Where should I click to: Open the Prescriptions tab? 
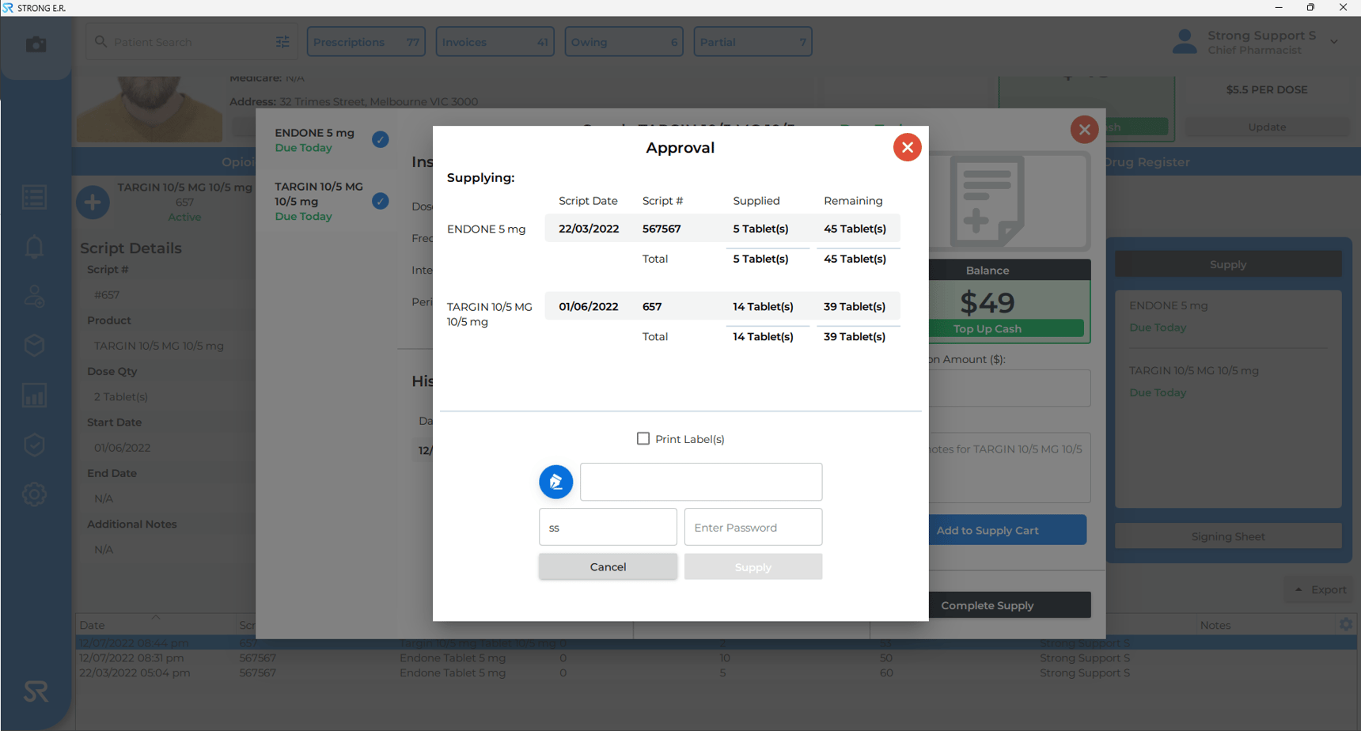366,42
